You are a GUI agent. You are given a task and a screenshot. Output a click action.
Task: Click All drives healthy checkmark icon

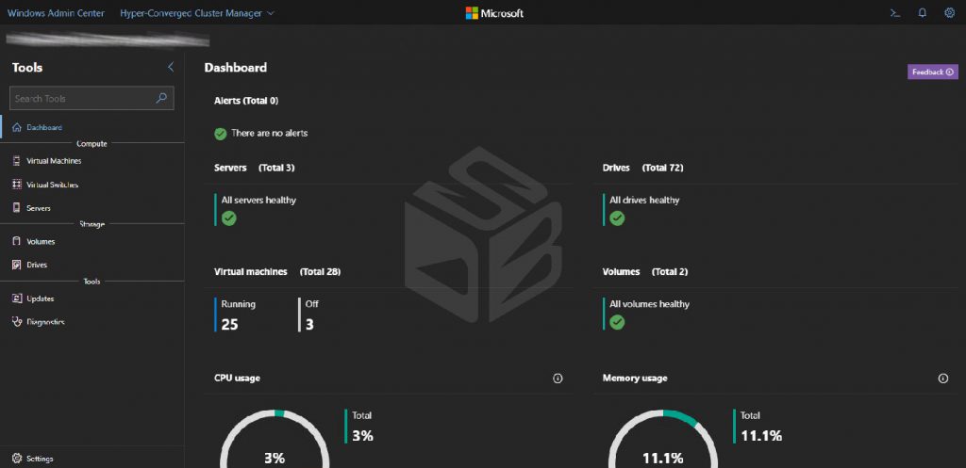(x=617, y=218)
